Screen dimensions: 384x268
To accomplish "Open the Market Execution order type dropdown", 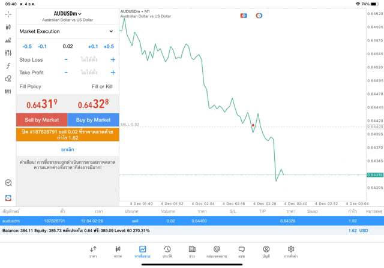I will pyautogui.click(x=67, y=31).
